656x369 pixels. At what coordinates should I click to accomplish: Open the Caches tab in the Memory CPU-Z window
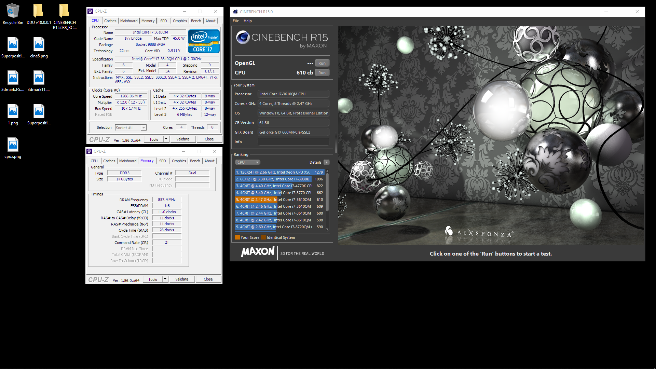coord(109,161)
